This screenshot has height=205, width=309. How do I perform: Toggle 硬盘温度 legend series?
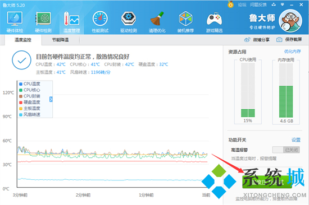click(x=30, y=102)
